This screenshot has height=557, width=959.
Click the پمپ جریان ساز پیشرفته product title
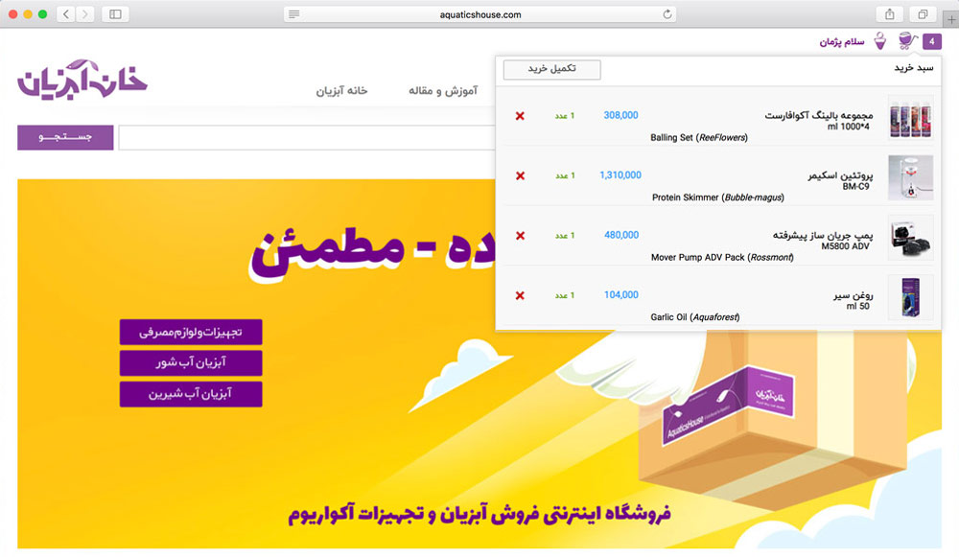(823, 235)
